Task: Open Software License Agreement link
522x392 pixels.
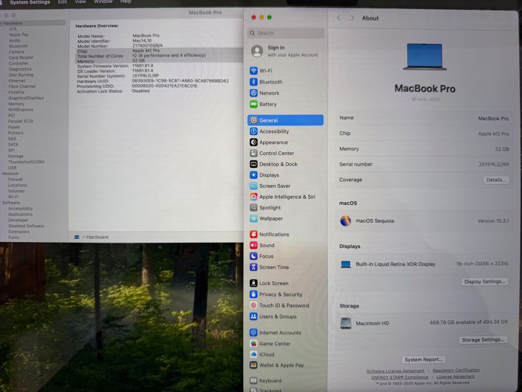Action: click(x=395, y=371)
